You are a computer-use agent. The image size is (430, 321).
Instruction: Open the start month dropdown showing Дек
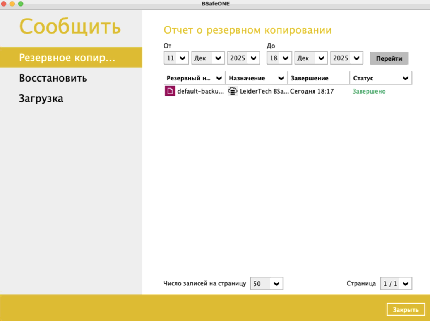(x=208, y=58)
